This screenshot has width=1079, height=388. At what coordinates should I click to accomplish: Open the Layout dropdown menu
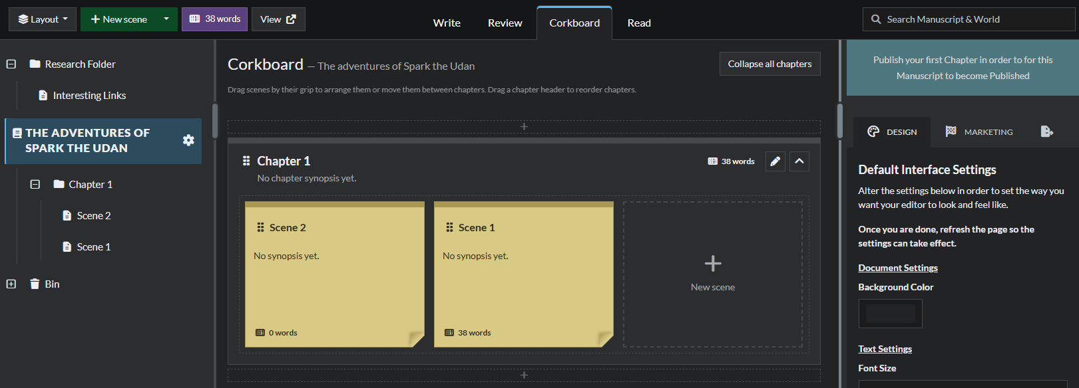pos(43,19)
